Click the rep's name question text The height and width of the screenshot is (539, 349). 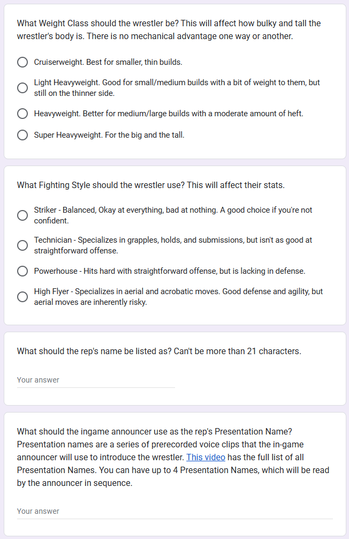[x=159, y=351]
